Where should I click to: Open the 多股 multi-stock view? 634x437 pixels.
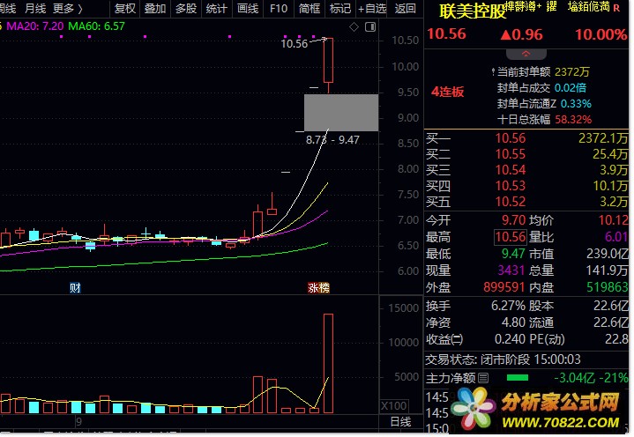[186, 8]
